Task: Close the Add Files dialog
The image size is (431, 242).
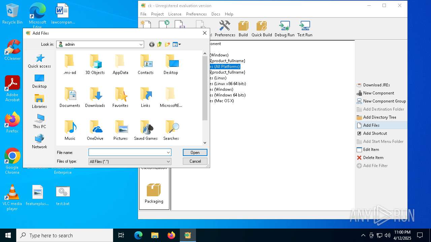Action: pyautogui.click(x=204, y=33)
